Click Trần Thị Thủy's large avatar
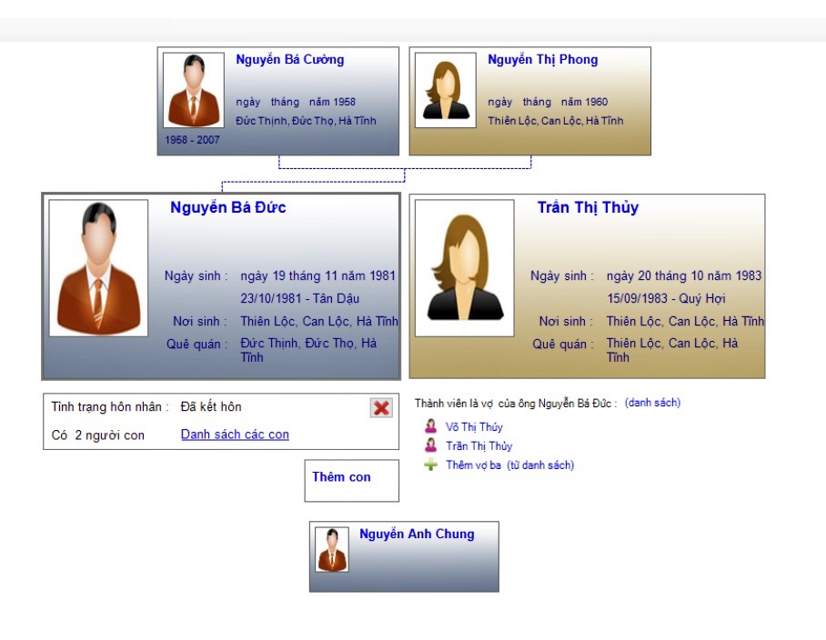 coord(465,268)
